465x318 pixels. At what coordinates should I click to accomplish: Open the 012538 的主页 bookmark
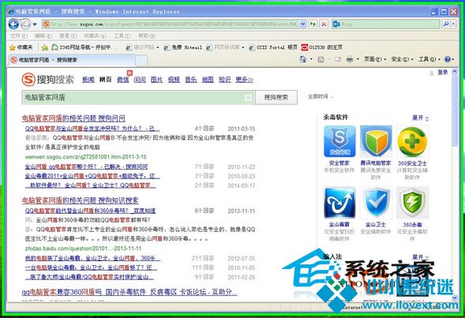point(322,47)
